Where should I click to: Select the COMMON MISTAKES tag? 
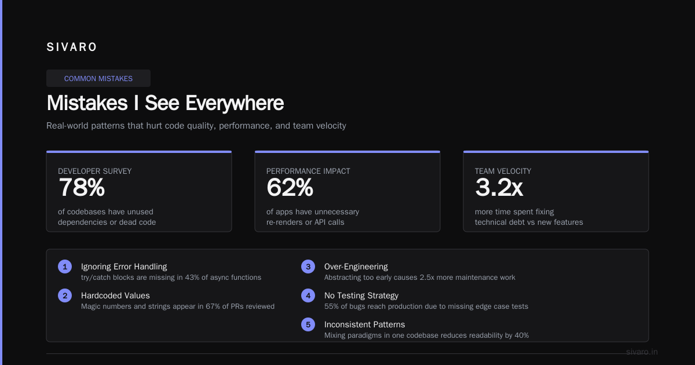tap(98, 78)
